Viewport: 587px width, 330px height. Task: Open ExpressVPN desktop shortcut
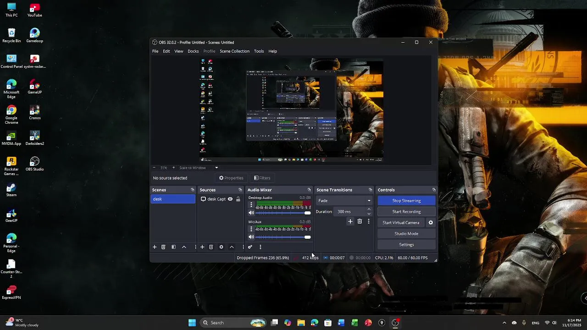11,293
